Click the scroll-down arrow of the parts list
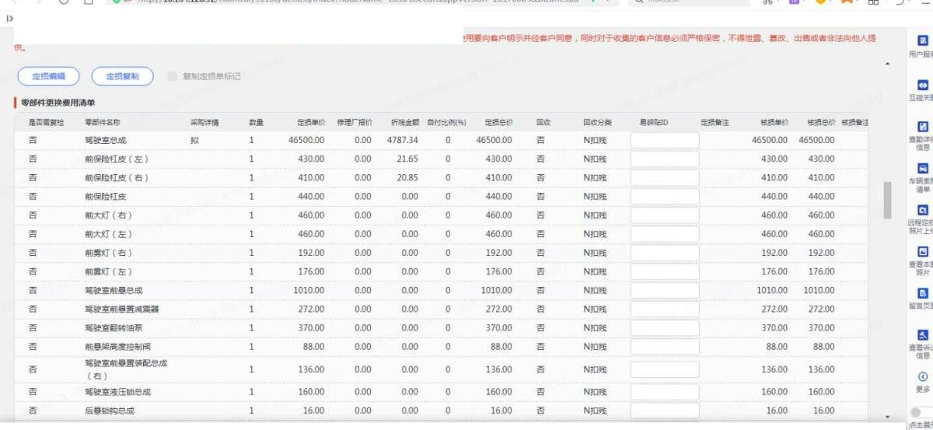 pos(887,417)
